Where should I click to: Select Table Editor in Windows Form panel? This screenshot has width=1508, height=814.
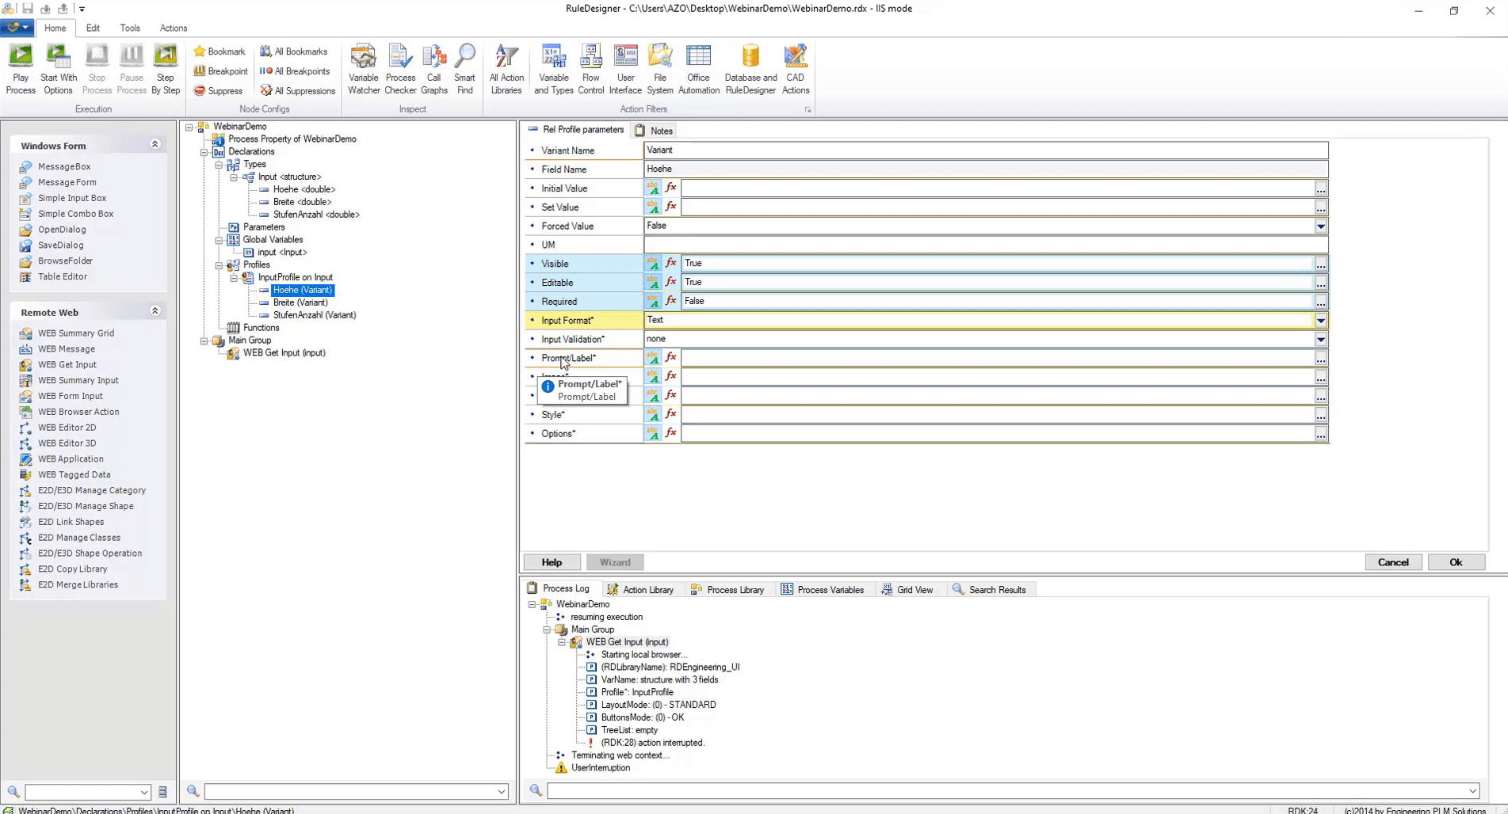coord(62,276)
